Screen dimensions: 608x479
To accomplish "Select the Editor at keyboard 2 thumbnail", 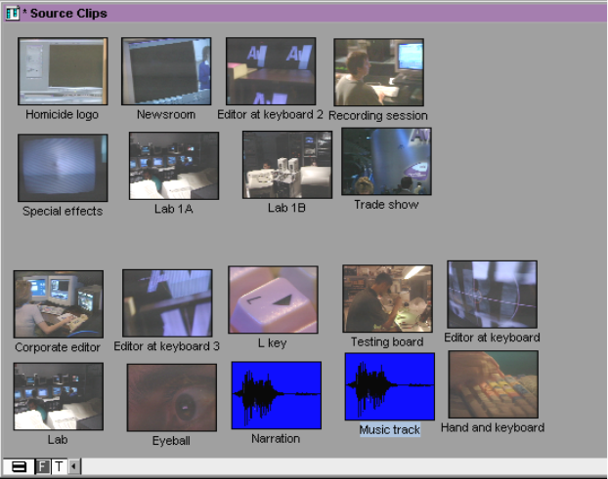I will pos(271,71).
